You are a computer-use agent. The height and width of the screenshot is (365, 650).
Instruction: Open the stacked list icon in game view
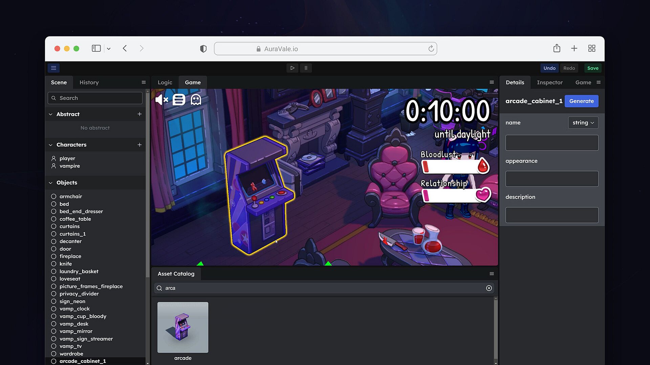tap(179, 100)
